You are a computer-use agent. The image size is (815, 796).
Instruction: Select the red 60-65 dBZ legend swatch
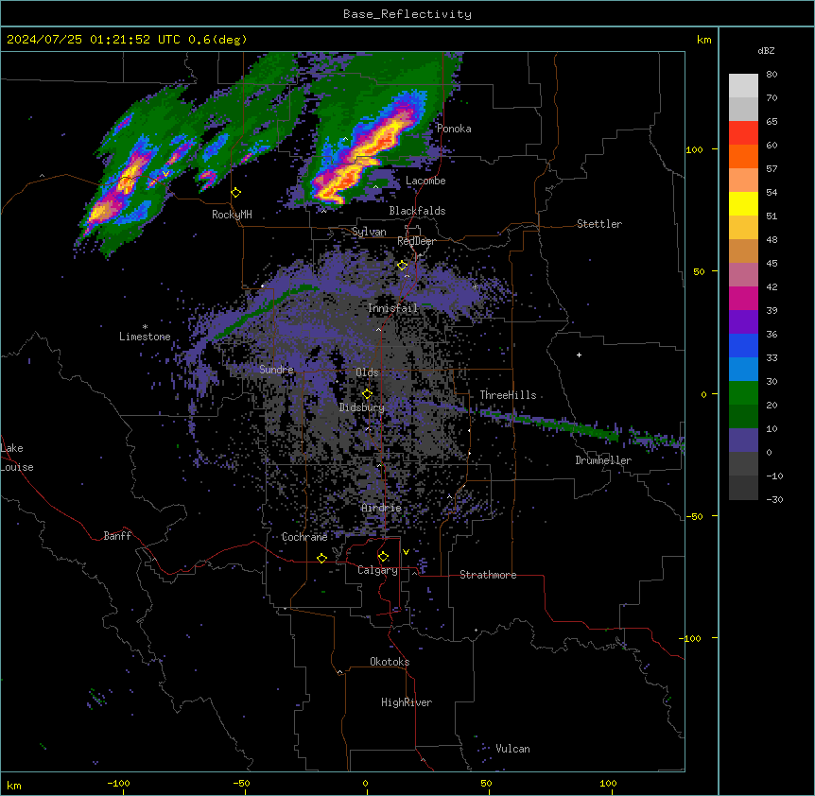click(x=743, y=133)
